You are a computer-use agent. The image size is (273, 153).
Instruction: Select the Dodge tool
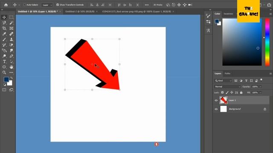pos(4,56)
